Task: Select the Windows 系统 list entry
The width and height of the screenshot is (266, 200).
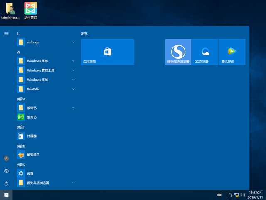Action: (37, 80)
